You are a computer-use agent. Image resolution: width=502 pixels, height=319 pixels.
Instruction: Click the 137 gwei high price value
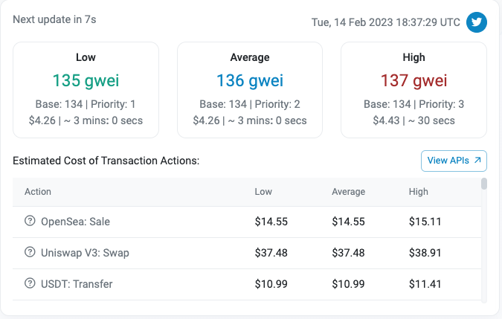pyautogui.click(x=413, y=80)
